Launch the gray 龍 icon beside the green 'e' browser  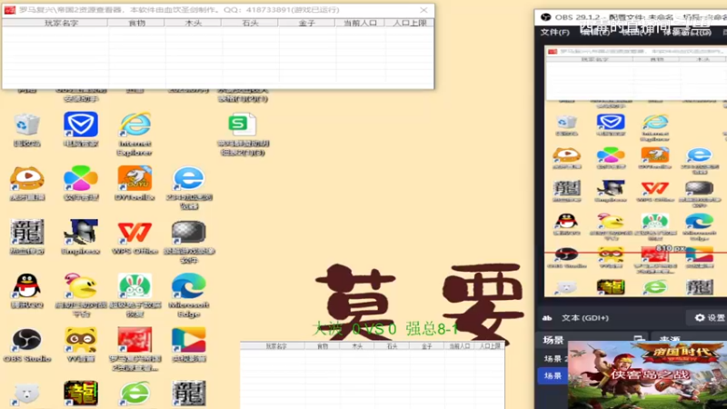pyautogui.click(x=189, y=394)
